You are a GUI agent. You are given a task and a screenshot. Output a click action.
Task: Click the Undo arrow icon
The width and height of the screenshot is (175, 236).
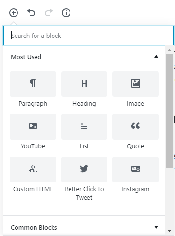point(31,13)
